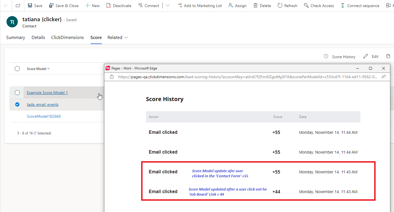The width and height of the screenshot is (394, 212).
Task: Click Add to Marketing List
Action: 200,6
